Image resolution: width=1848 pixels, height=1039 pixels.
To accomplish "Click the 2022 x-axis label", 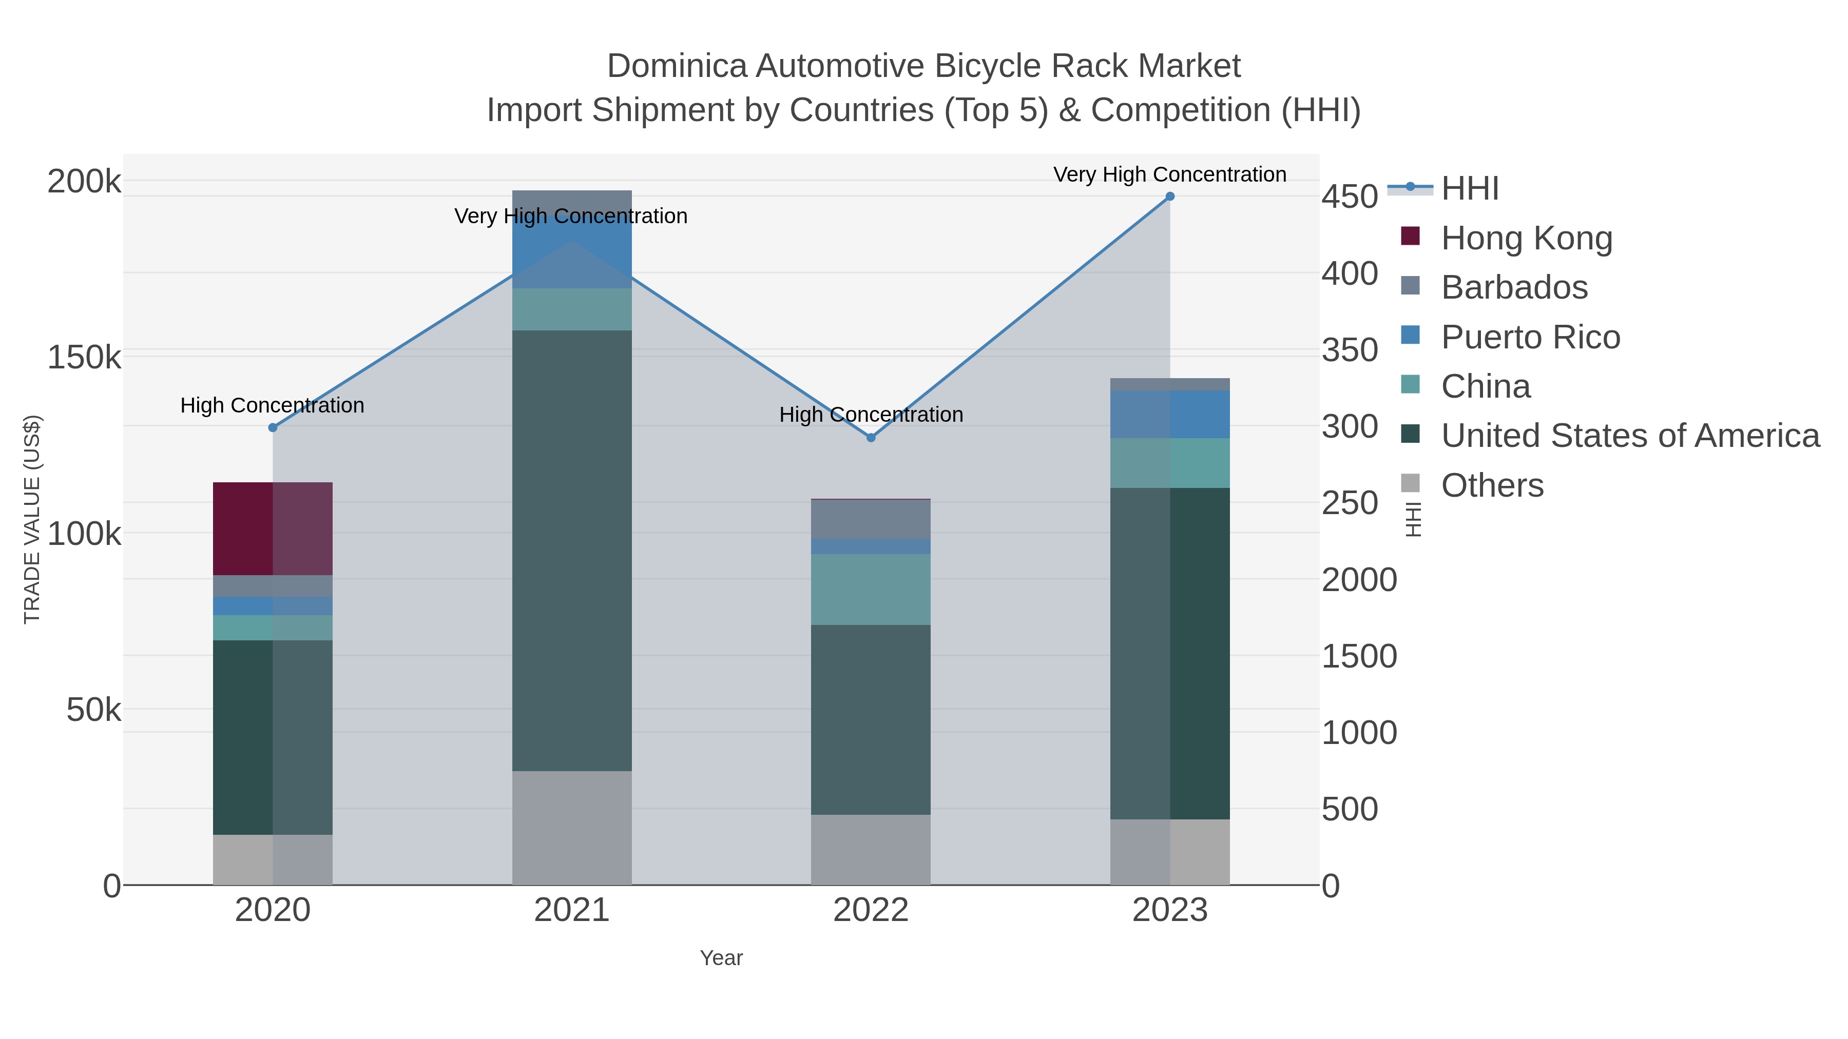I will (871, 911).
